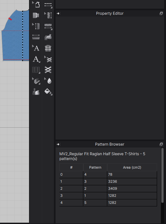Choose the Edit Lacing arrow tool
The height and width of the screenshot is (224, 166).
tap(48, 59)
